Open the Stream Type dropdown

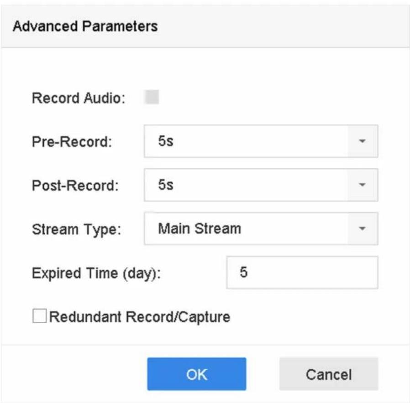261,229
